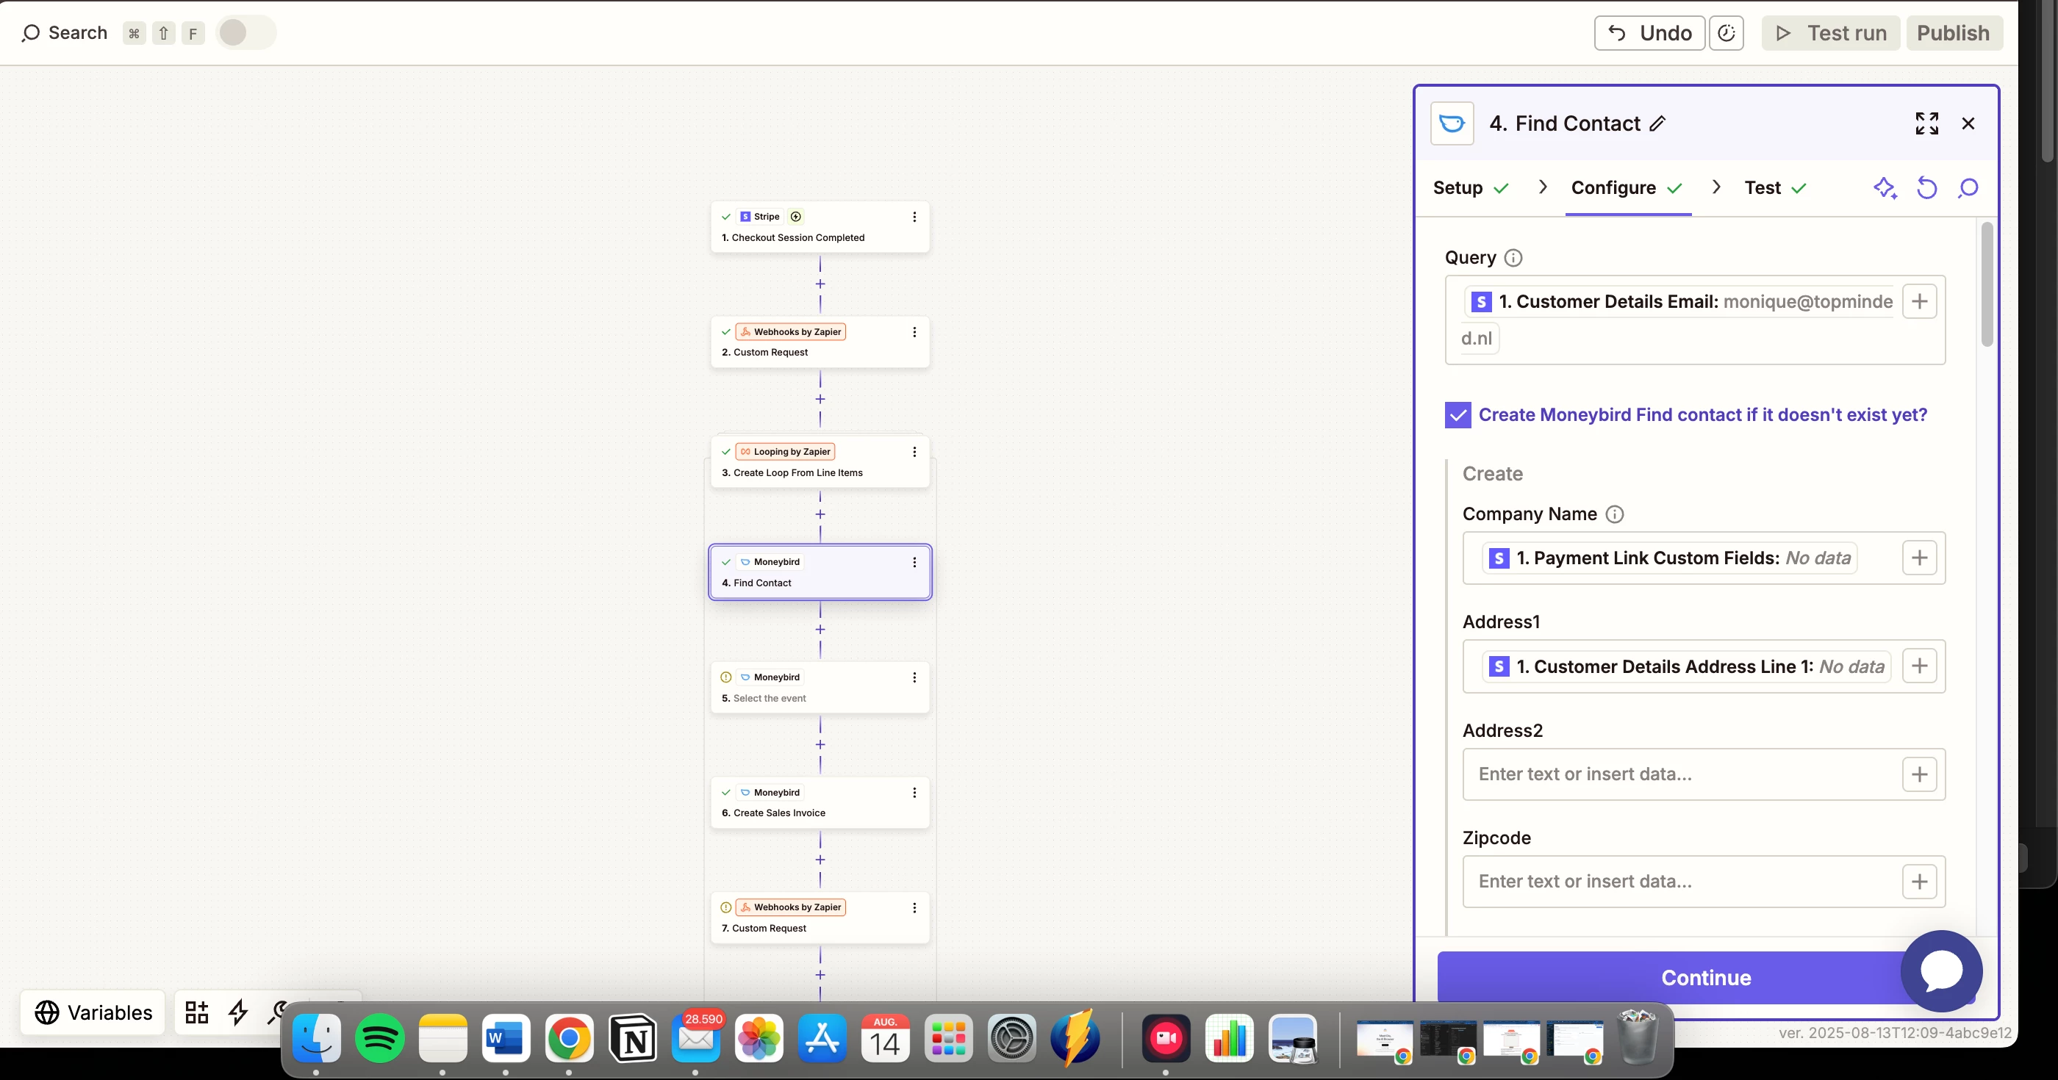Open Microsoft Word from the dock
Image resolution: width=2058 pixels, height=1080 pixels.
tap(506, 1038)
